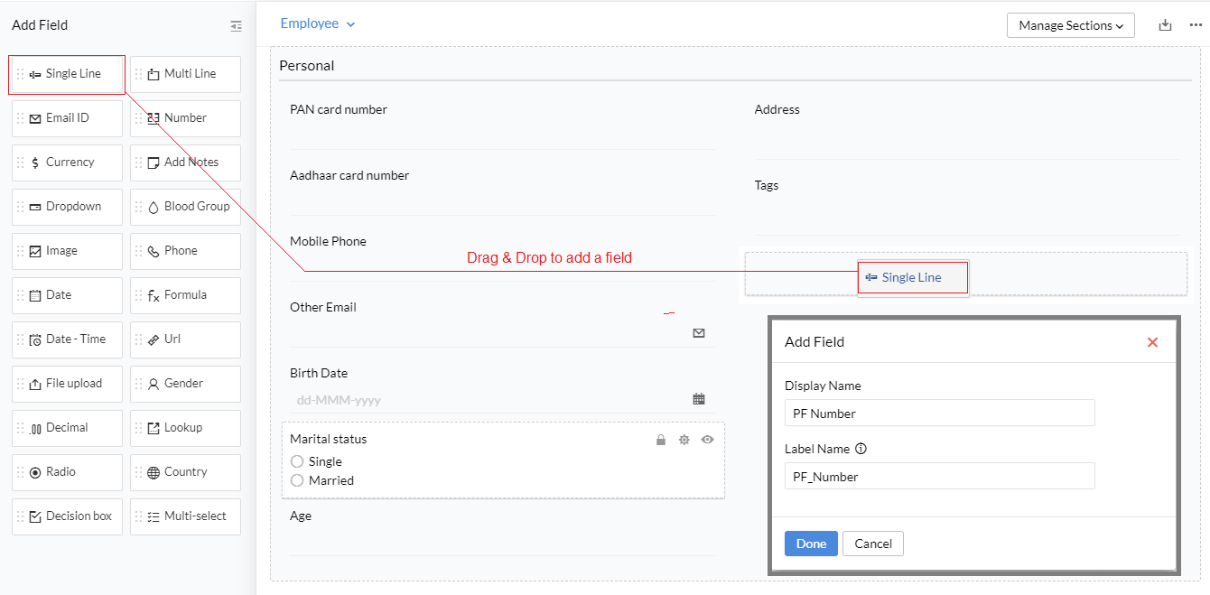
Task: Click the import icon in the top bar
Action: tap(1165, 25)
